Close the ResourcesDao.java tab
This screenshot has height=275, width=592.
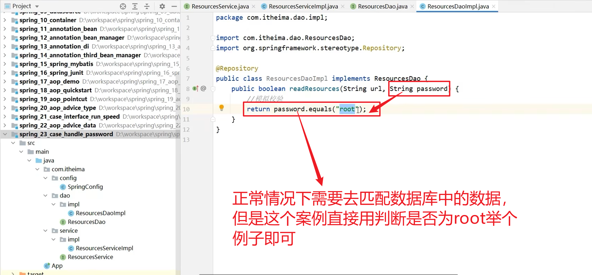click(x=412, y=6)
